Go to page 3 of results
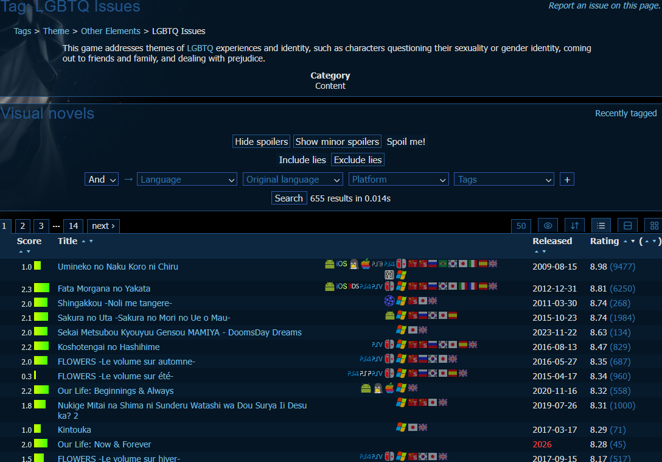Screen dimensions: 662x462 [x=41, y=226]
